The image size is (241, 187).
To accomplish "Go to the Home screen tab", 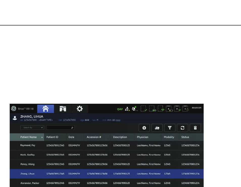I will click(45, 109).
